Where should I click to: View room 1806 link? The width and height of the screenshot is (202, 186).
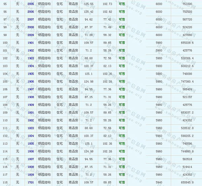tap(31, 151)
